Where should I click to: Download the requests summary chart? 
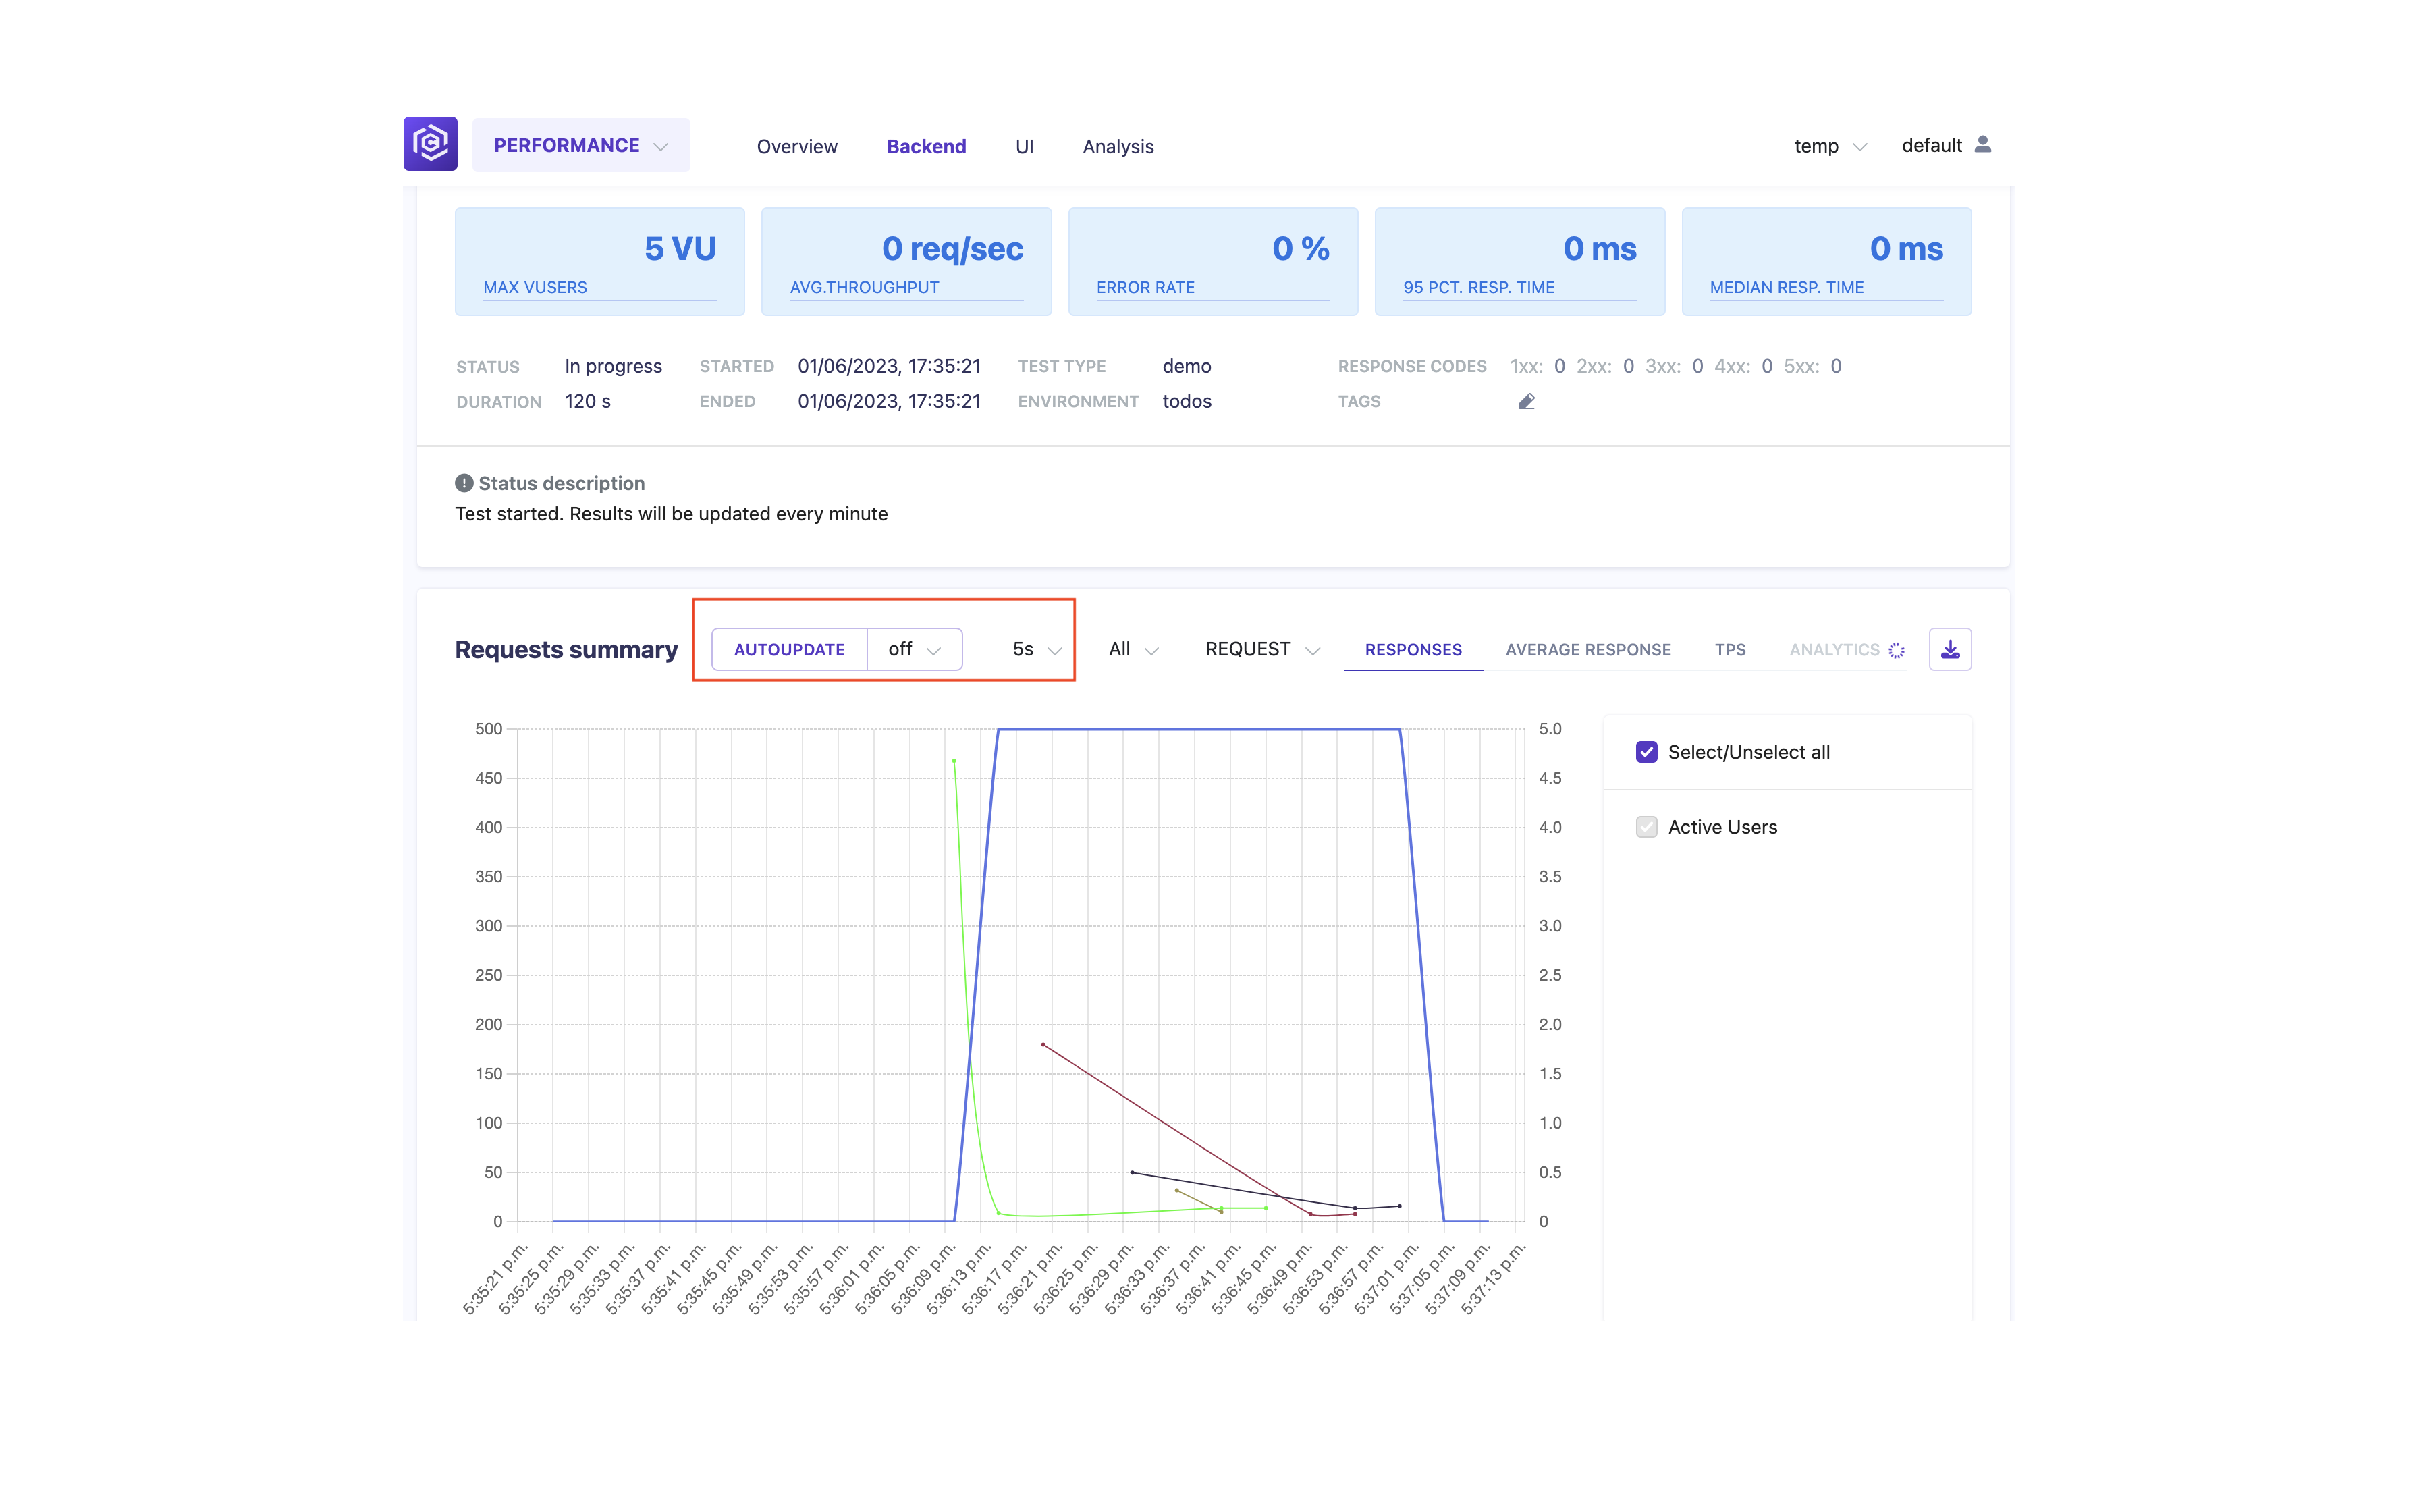1949,649
